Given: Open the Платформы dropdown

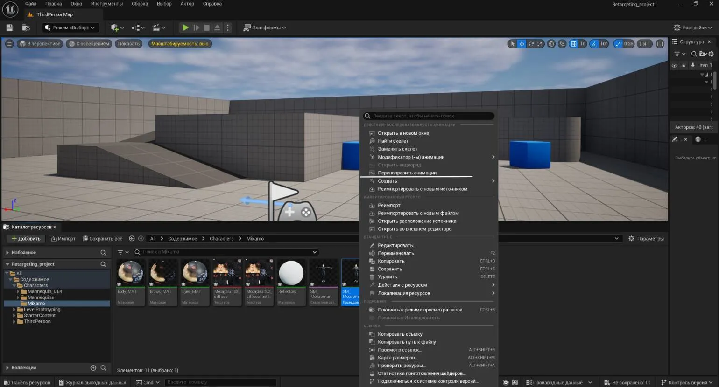Looking at the screenshot, I should (265, 28).
